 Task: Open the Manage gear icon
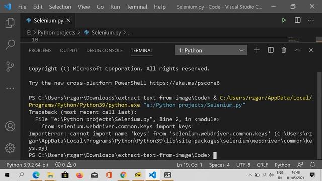pos(10,148)
